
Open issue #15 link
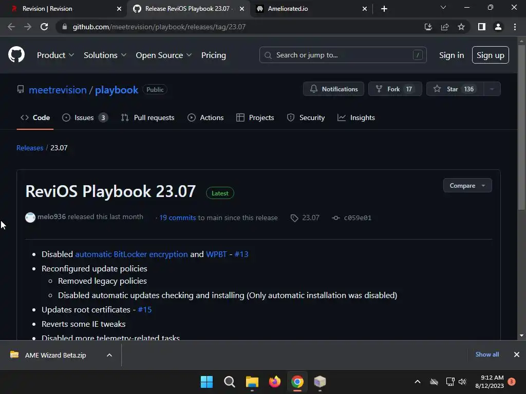[x=144, y=309]
